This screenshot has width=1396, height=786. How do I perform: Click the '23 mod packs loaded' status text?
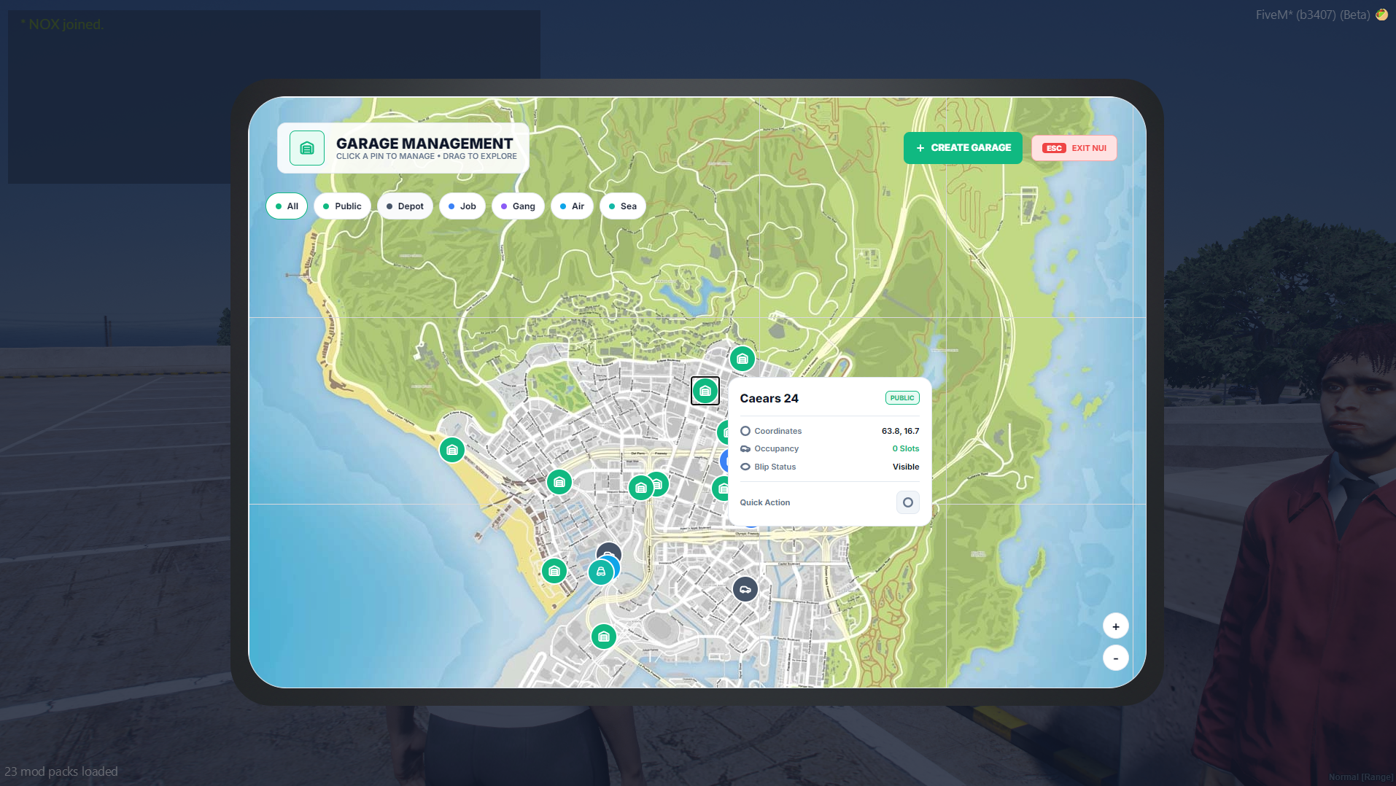[x=61, y=771]
